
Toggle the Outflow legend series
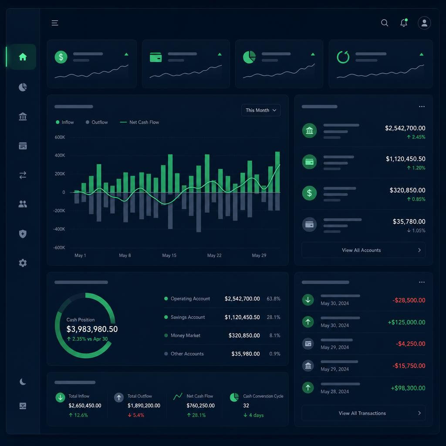(97, 122)
